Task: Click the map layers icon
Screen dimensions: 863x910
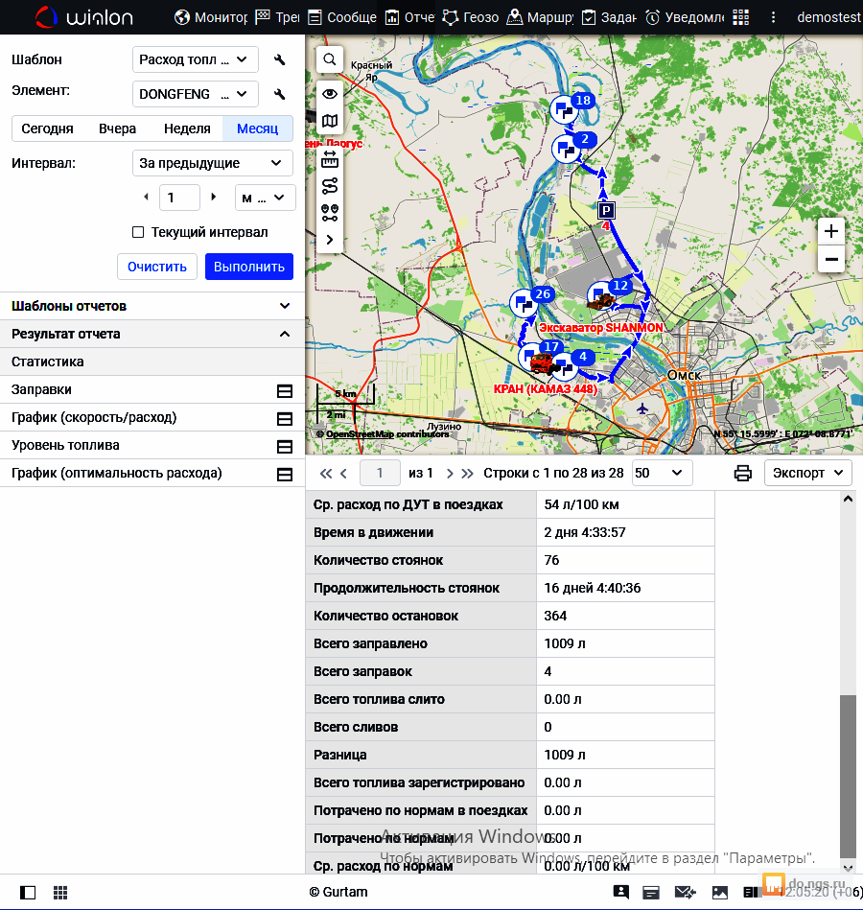Action: click(329, 121)
